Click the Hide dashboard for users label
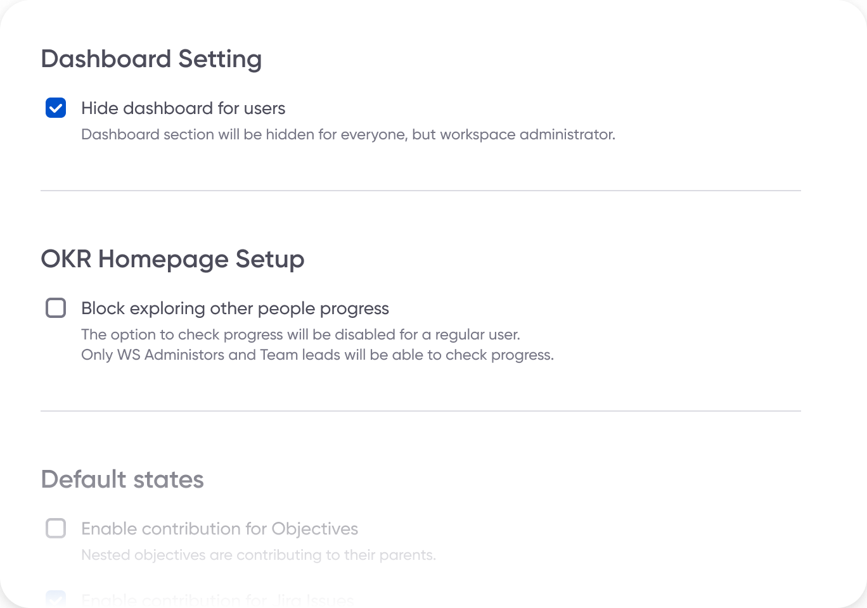Screen dimensions: 867x608 click(183, 108)
